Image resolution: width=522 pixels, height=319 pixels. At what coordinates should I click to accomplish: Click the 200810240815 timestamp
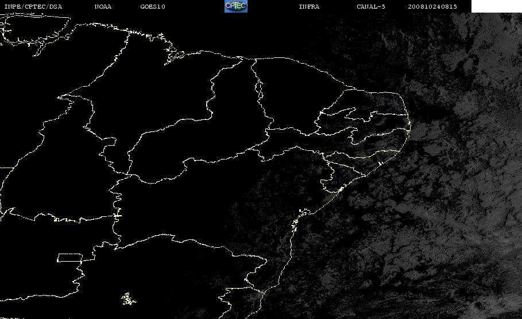pos(432,7)
